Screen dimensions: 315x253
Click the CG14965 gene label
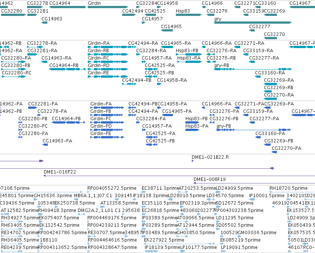coord(171,27)
